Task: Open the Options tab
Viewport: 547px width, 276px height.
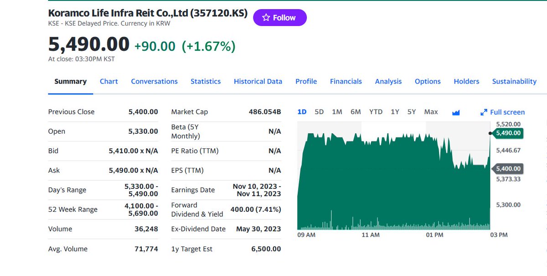Action: [x=428, y=81]
